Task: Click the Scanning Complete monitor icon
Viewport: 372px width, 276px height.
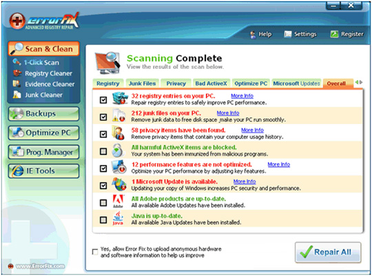Action: coord(107,63)
